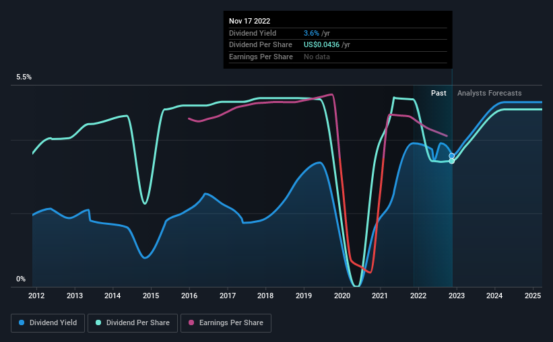This screenshot has height=342, width=553.
Task: Toggle the Earnings Per Share legend button
Action: (x=226, y=323)
